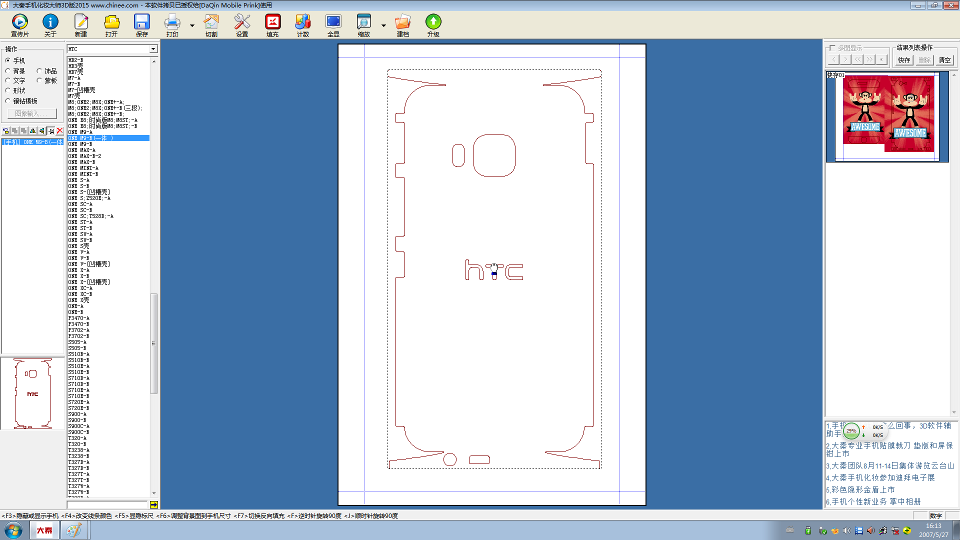Open a file with 打开 folder icon

111,25
